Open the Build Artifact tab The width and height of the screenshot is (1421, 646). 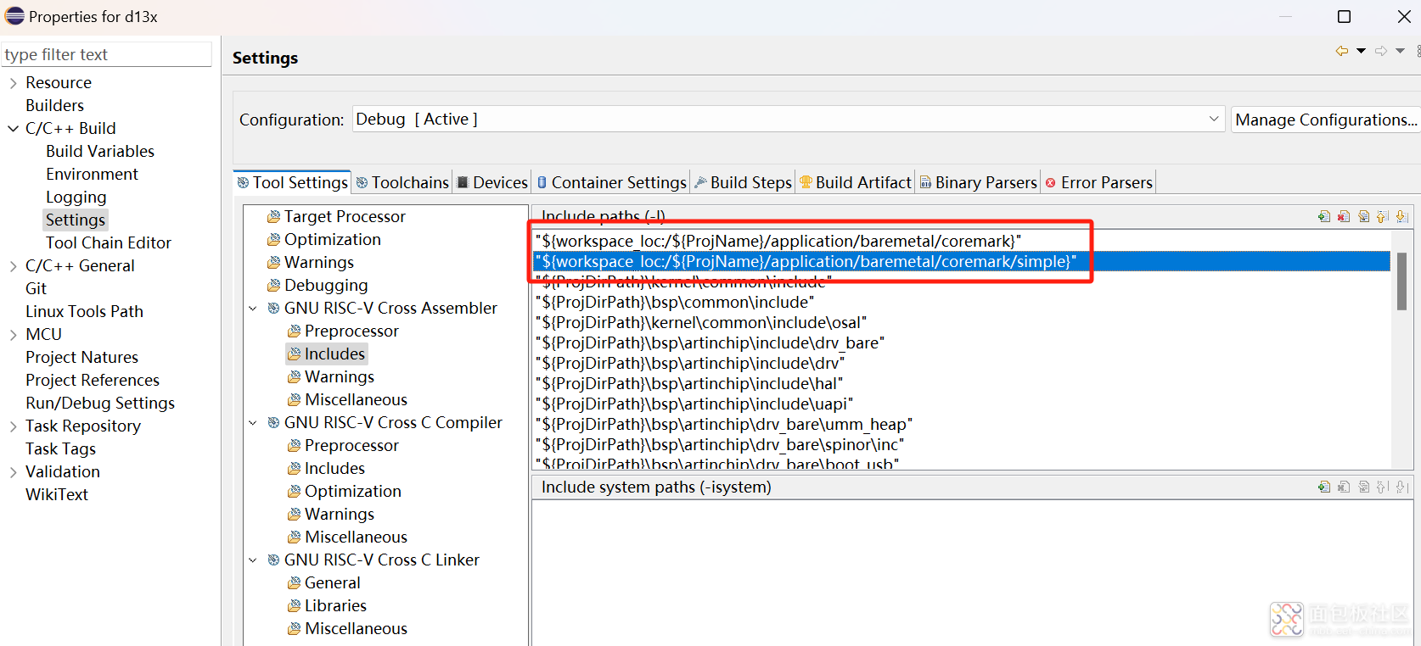(x=856, y=182)
